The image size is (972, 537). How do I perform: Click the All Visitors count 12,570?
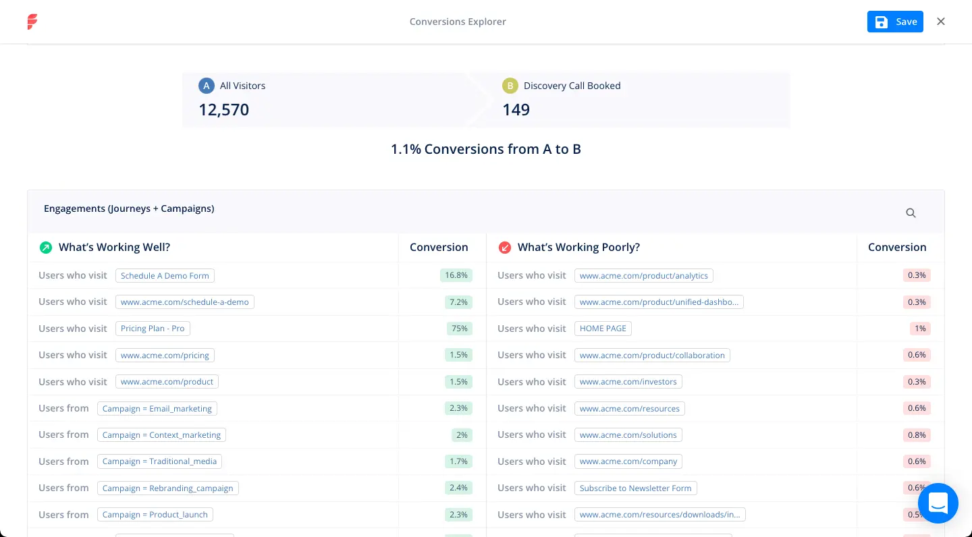pyautogui.click(x=224, y=109)
